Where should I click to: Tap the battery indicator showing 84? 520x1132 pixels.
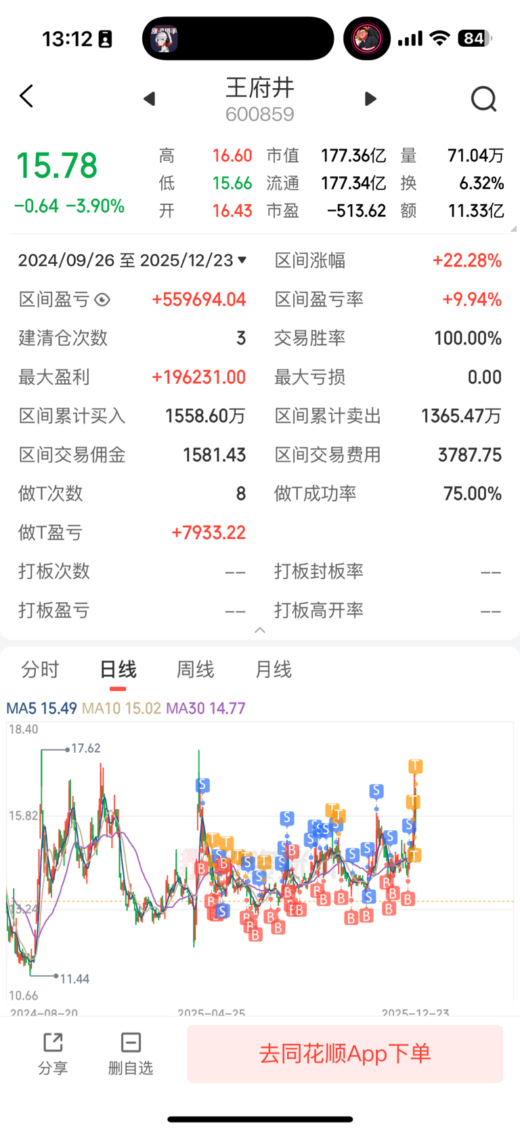pos(475,39)
